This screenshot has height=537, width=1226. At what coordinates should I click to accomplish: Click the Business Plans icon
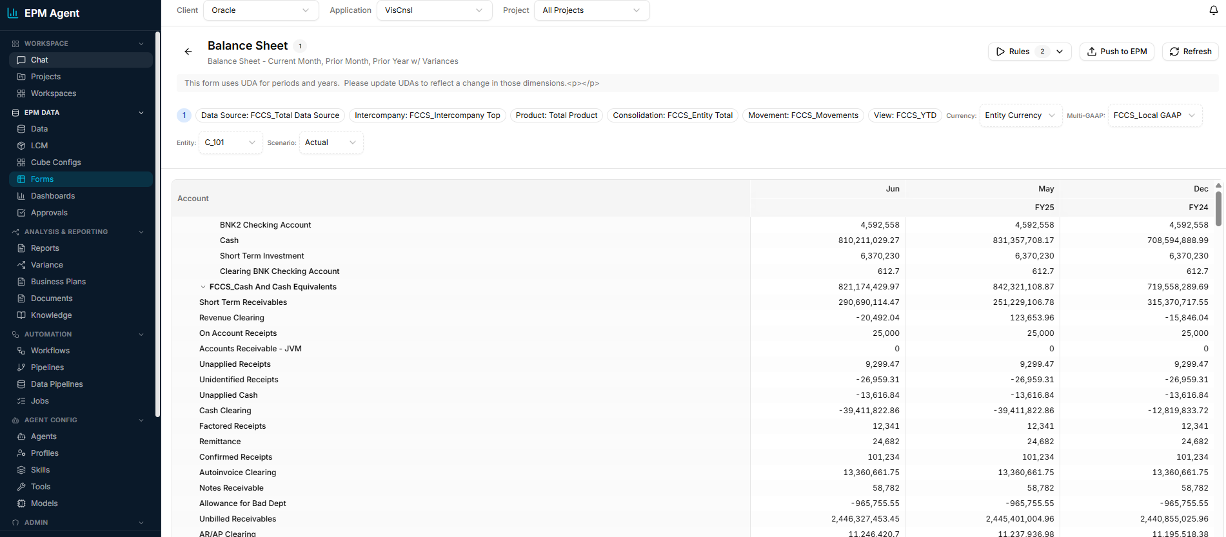(21, 282)
